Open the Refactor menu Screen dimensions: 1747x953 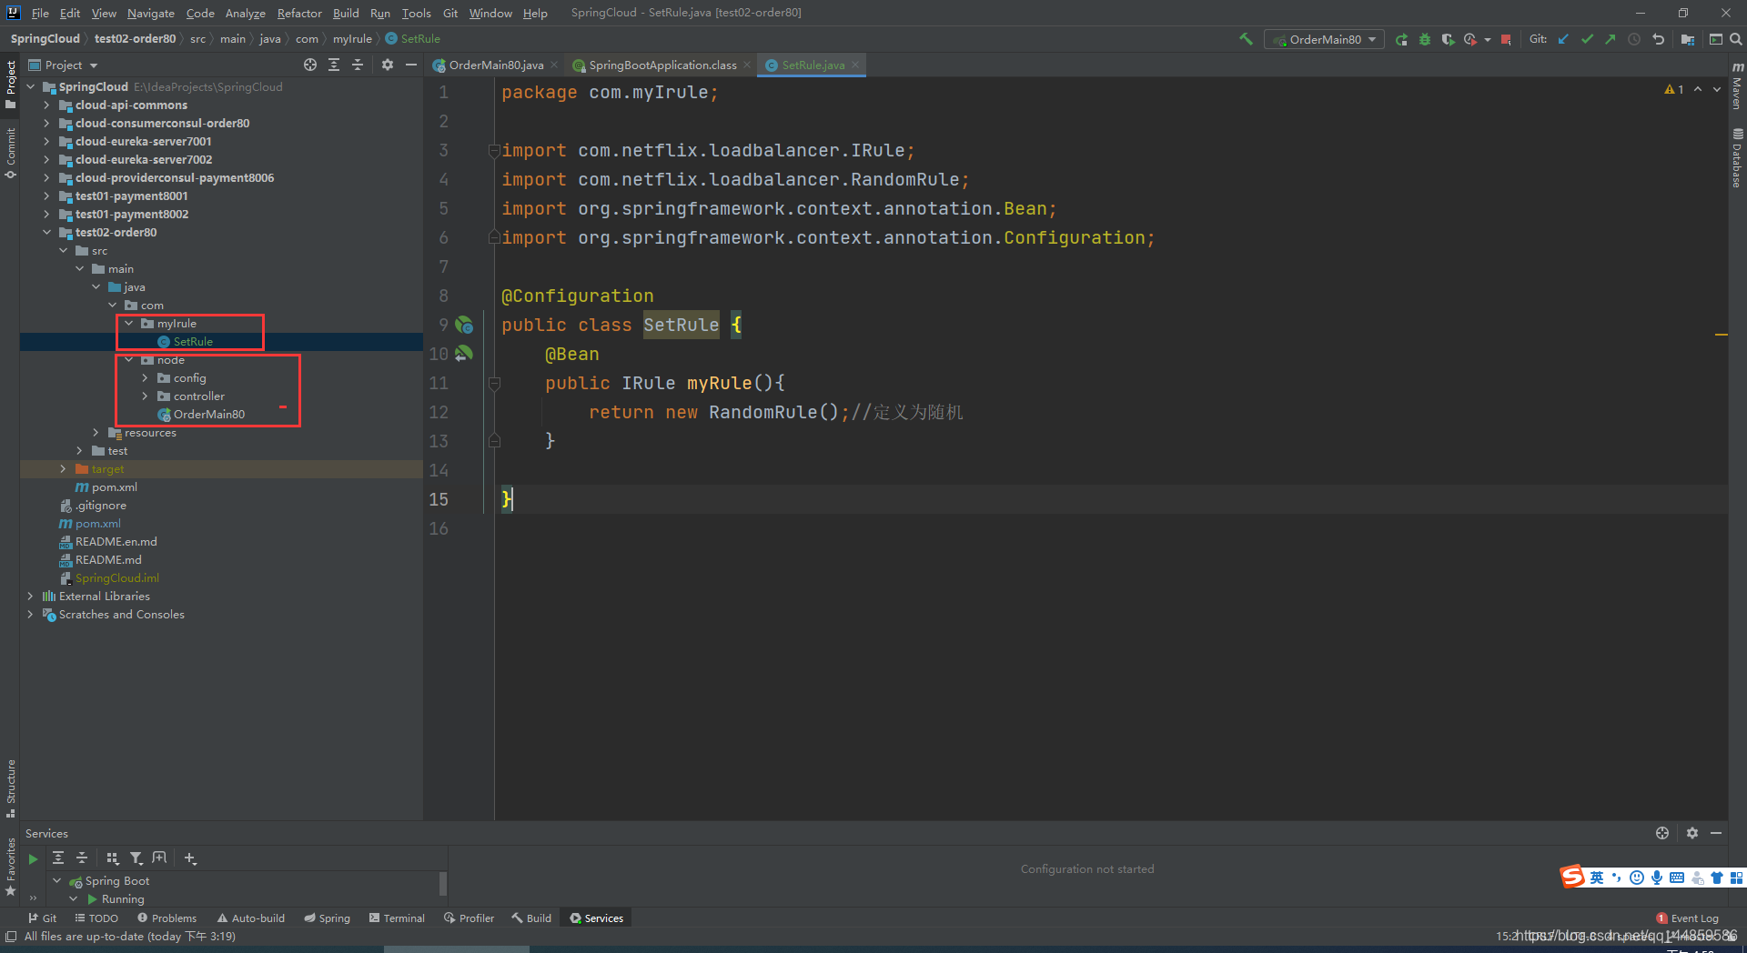(299, 13)
